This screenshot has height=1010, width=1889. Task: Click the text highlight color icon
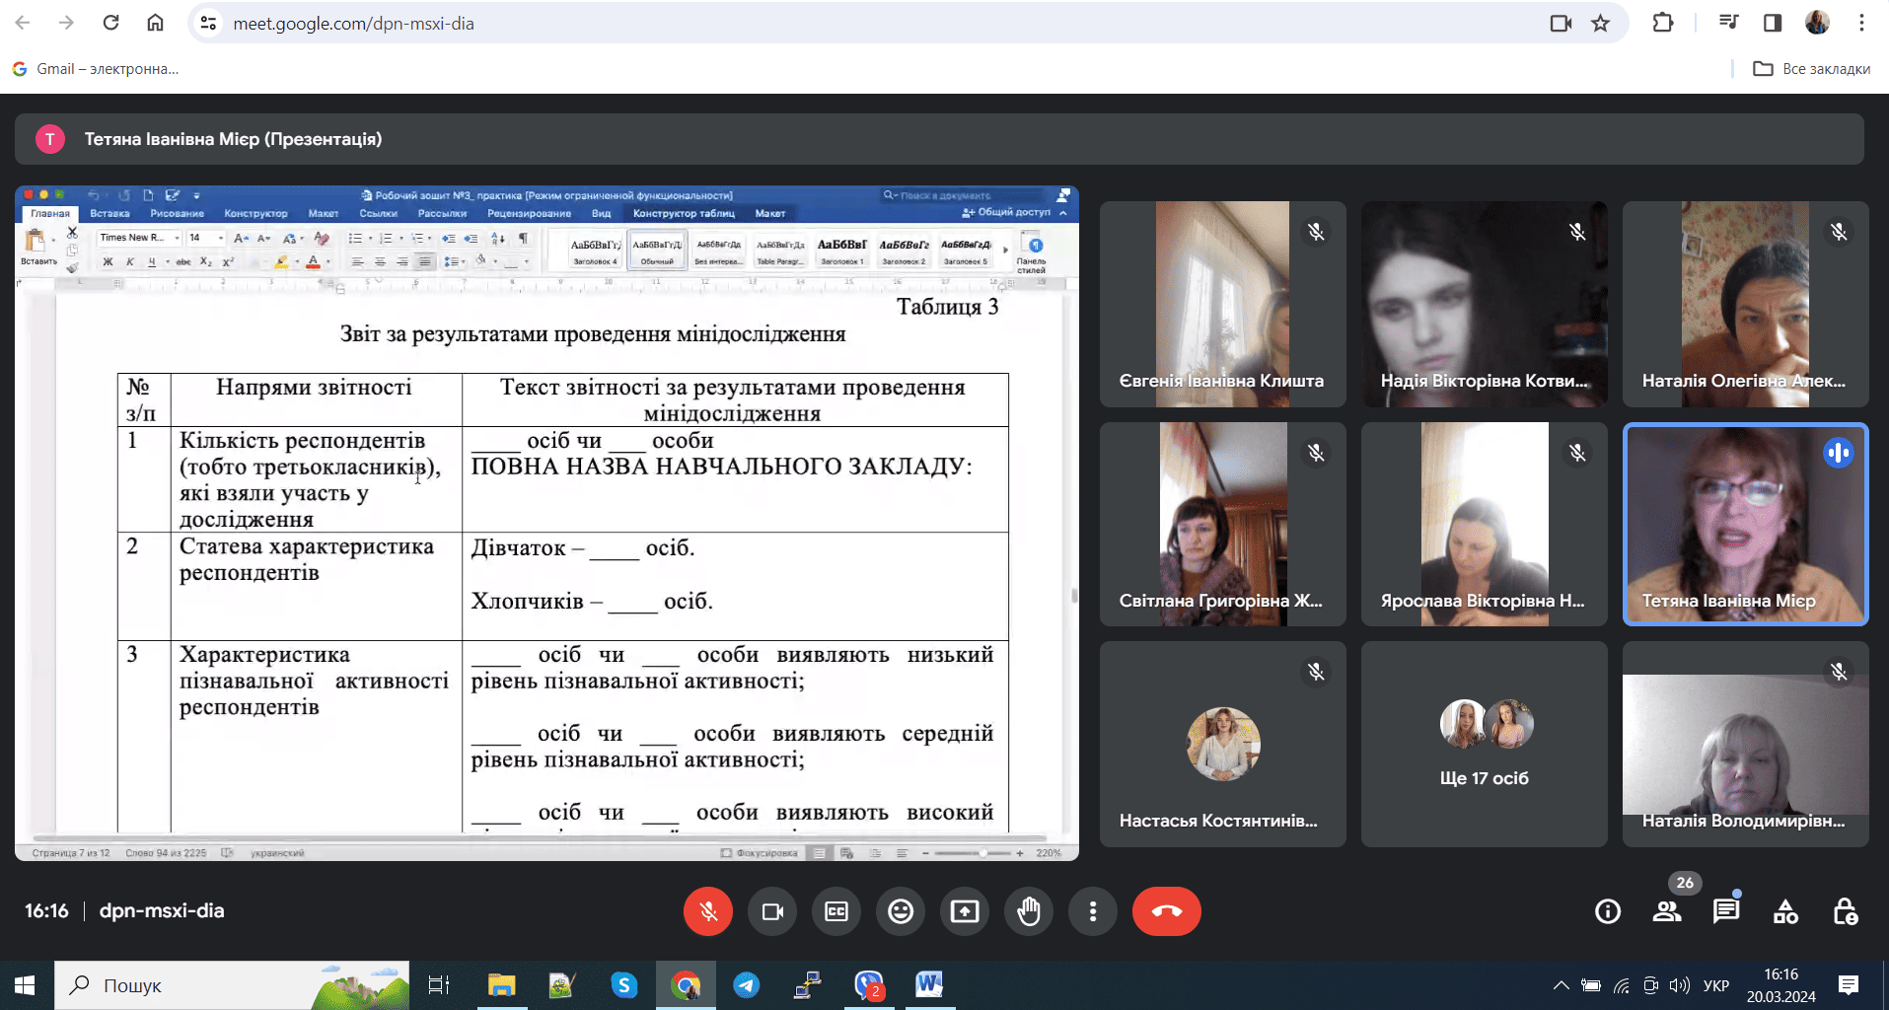click(x=282, y=262)
